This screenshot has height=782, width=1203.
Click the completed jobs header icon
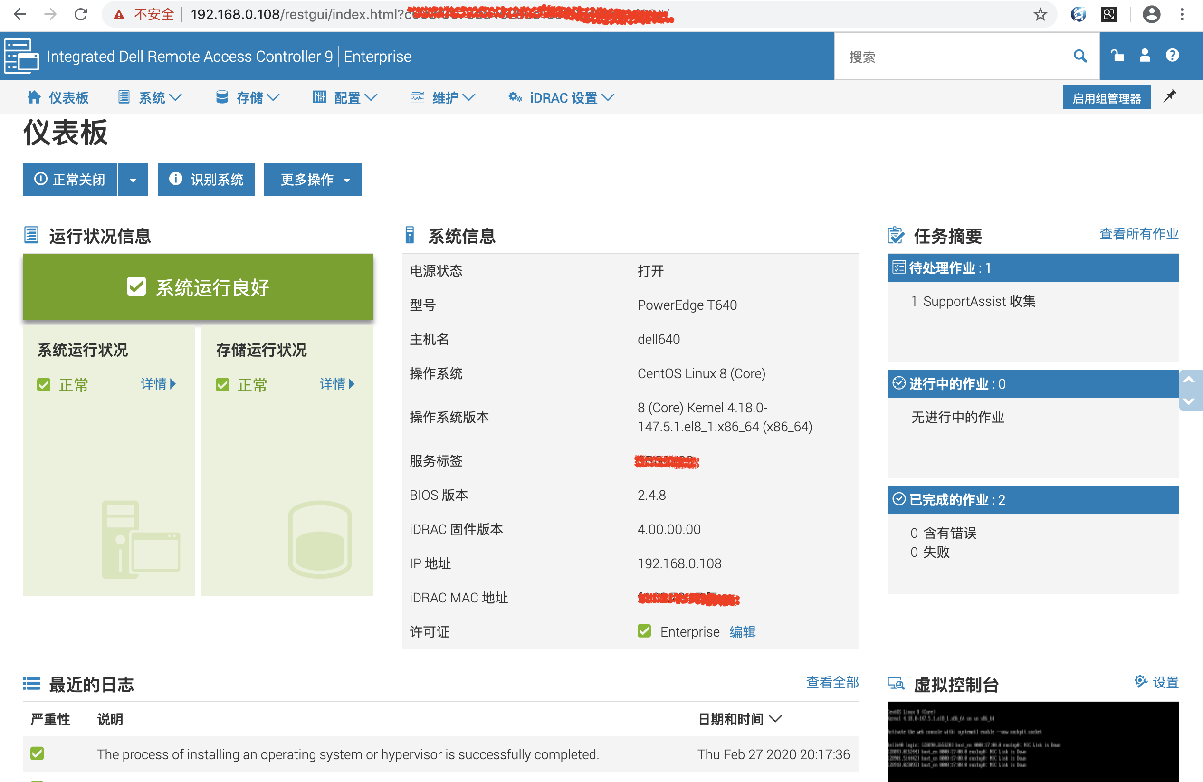pyautogui.click(x=899, y=499)
